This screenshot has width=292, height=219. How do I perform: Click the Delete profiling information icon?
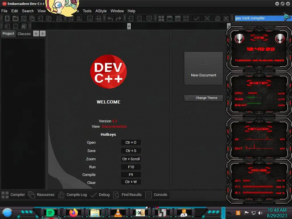226,18
